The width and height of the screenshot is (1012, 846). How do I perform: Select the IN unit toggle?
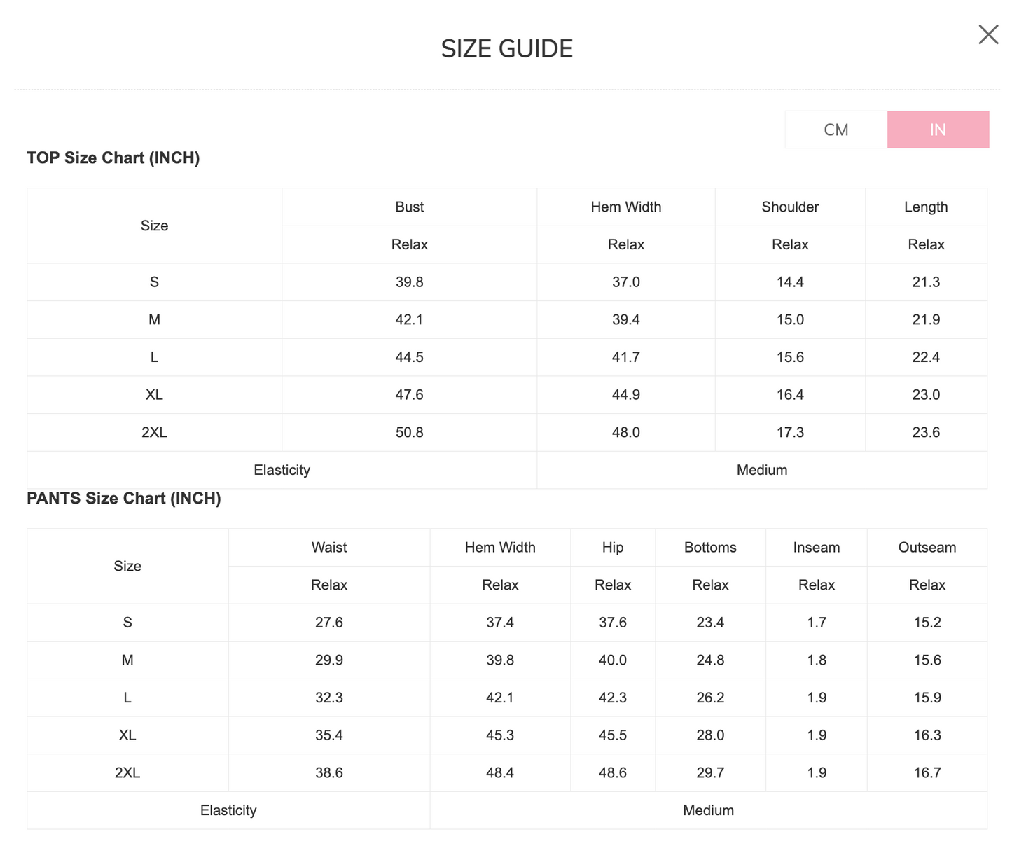pos(938,130)
